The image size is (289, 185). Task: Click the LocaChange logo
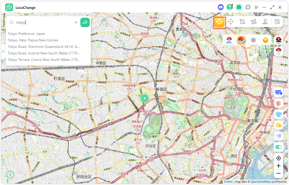point(9,7)
